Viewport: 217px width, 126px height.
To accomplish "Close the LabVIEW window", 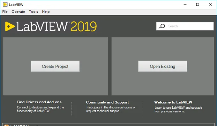I will coord(210,4).
